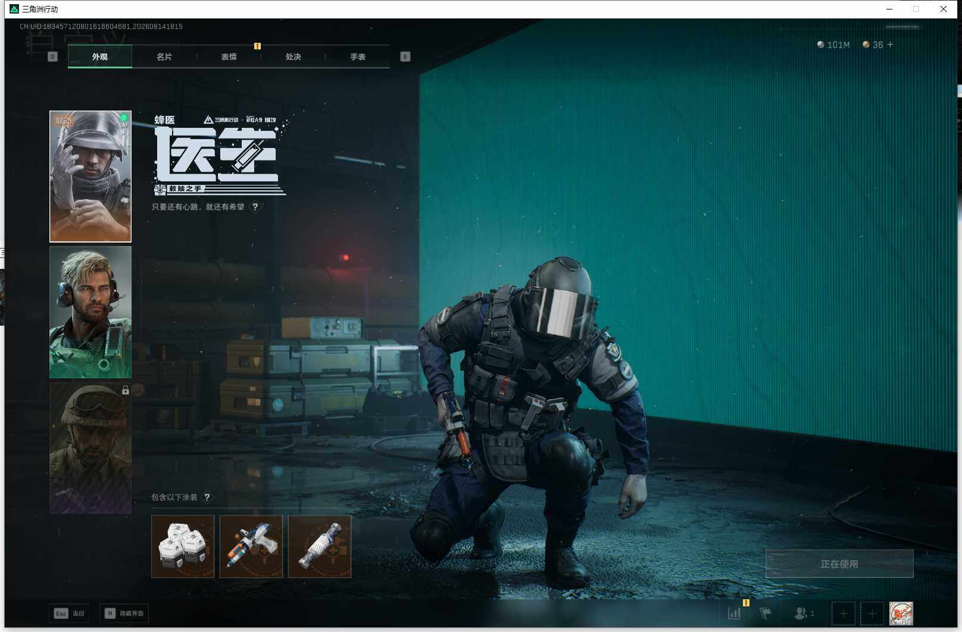This screenshot has height=632, width=962.
Task: Add currency with the plus icon
Action: 891,45
